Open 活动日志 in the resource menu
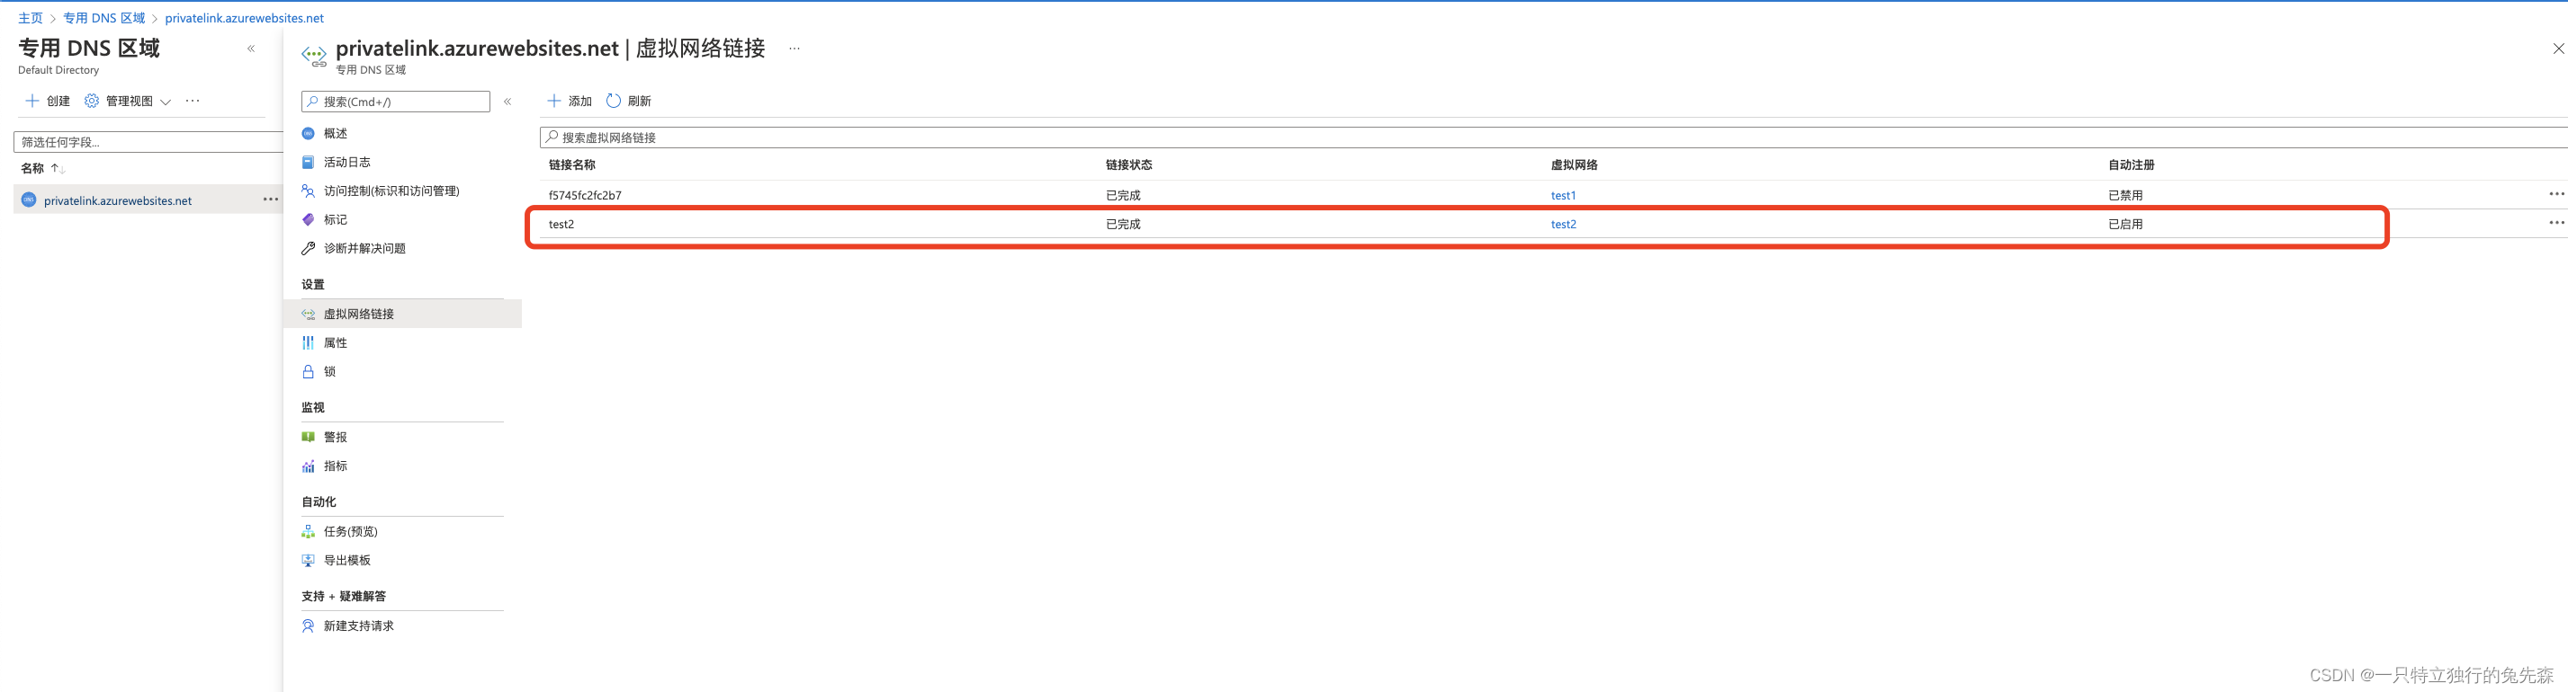 (x=346, y=163)
